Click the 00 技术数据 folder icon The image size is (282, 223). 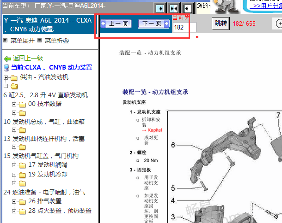tap(22, 104)
